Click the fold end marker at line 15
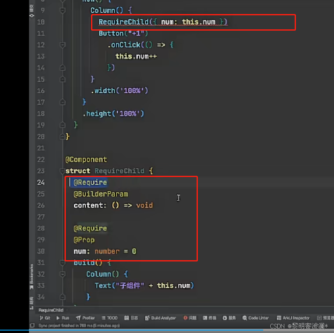Viewport: 334px width, 333px height. 62,79
